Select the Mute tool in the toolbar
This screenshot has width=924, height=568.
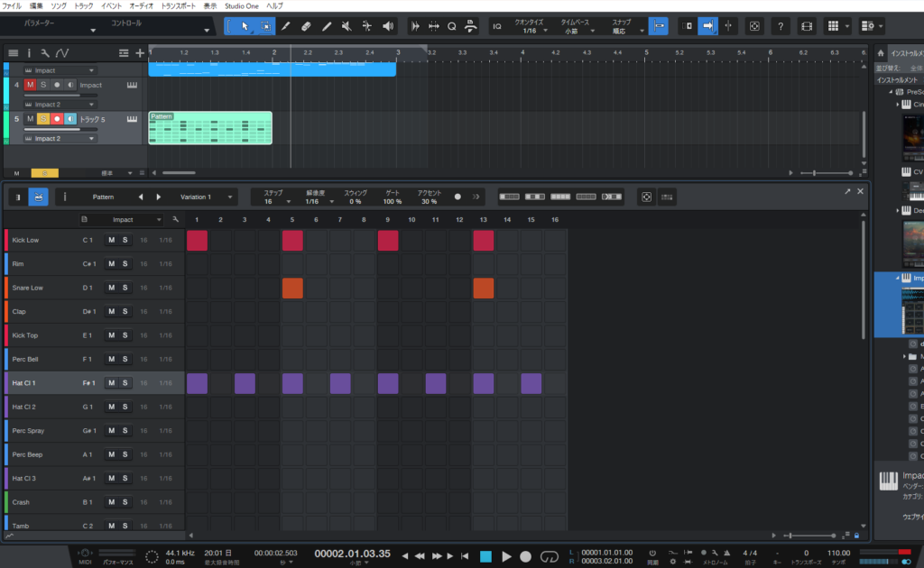[x=346, y=25]
